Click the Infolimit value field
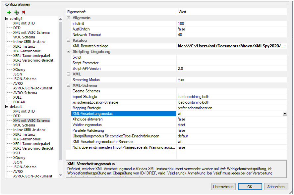 point(231,24)
